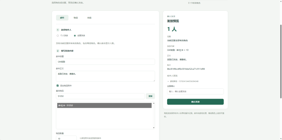Open the 充值 tab
Image resolution: width=282 pixels, height=140 pixels.
[89, 18]
